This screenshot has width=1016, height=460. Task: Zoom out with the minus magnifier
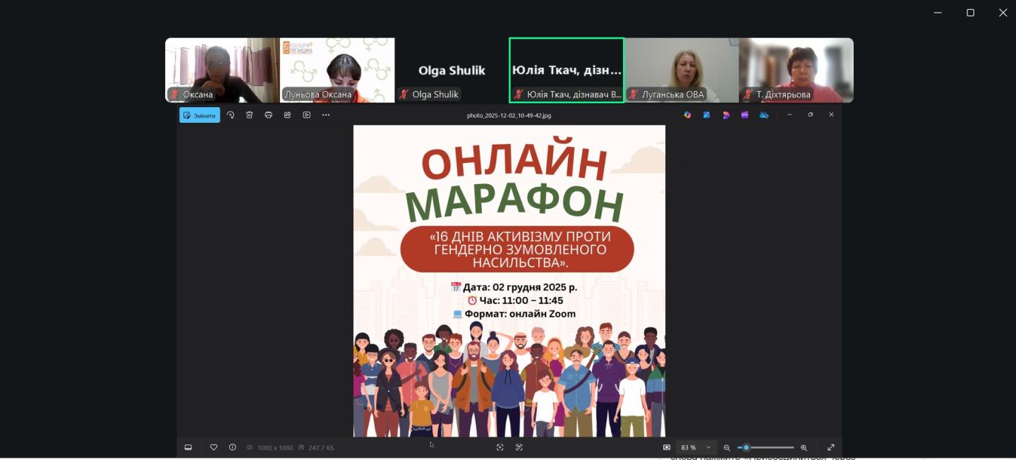click(x=727, y=447)
